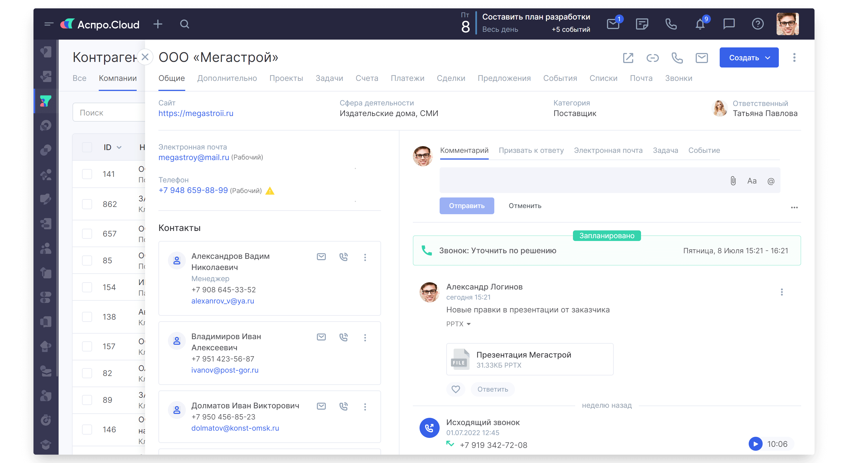Open the active CRM funnel sidebar icon

pyautogui.click(x=45, y=101)
